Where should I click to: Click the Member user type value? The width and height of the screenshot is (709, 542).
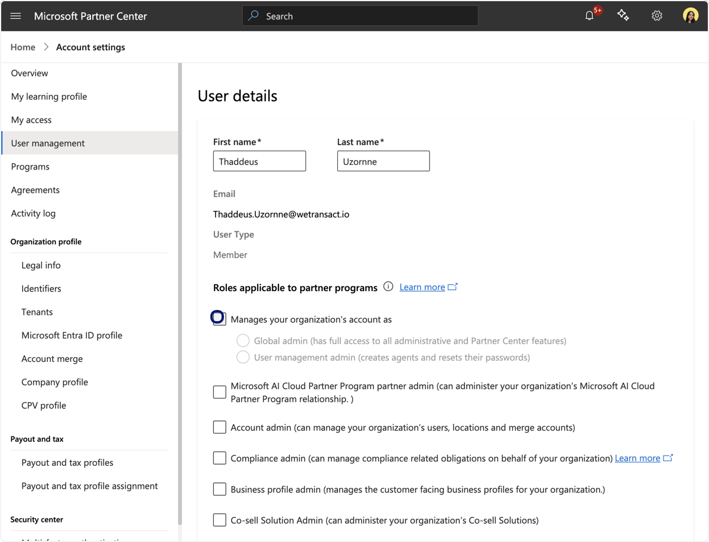(x=230, y=255)
